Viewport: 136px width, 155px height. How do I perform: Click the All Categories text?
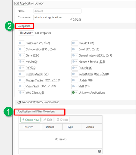(43, 33)
